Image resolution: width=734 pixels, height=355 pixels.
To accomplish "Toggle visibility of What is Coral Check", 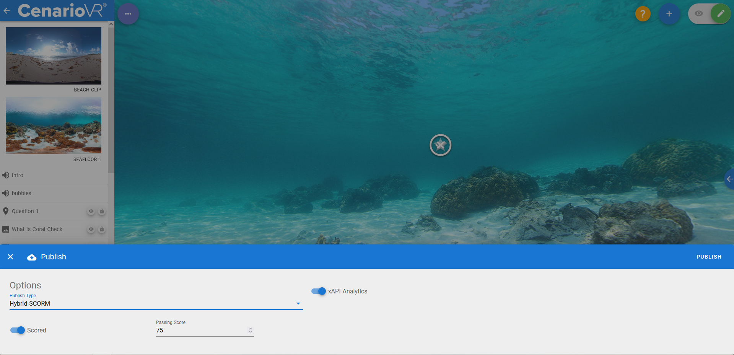I will (91, 229).
